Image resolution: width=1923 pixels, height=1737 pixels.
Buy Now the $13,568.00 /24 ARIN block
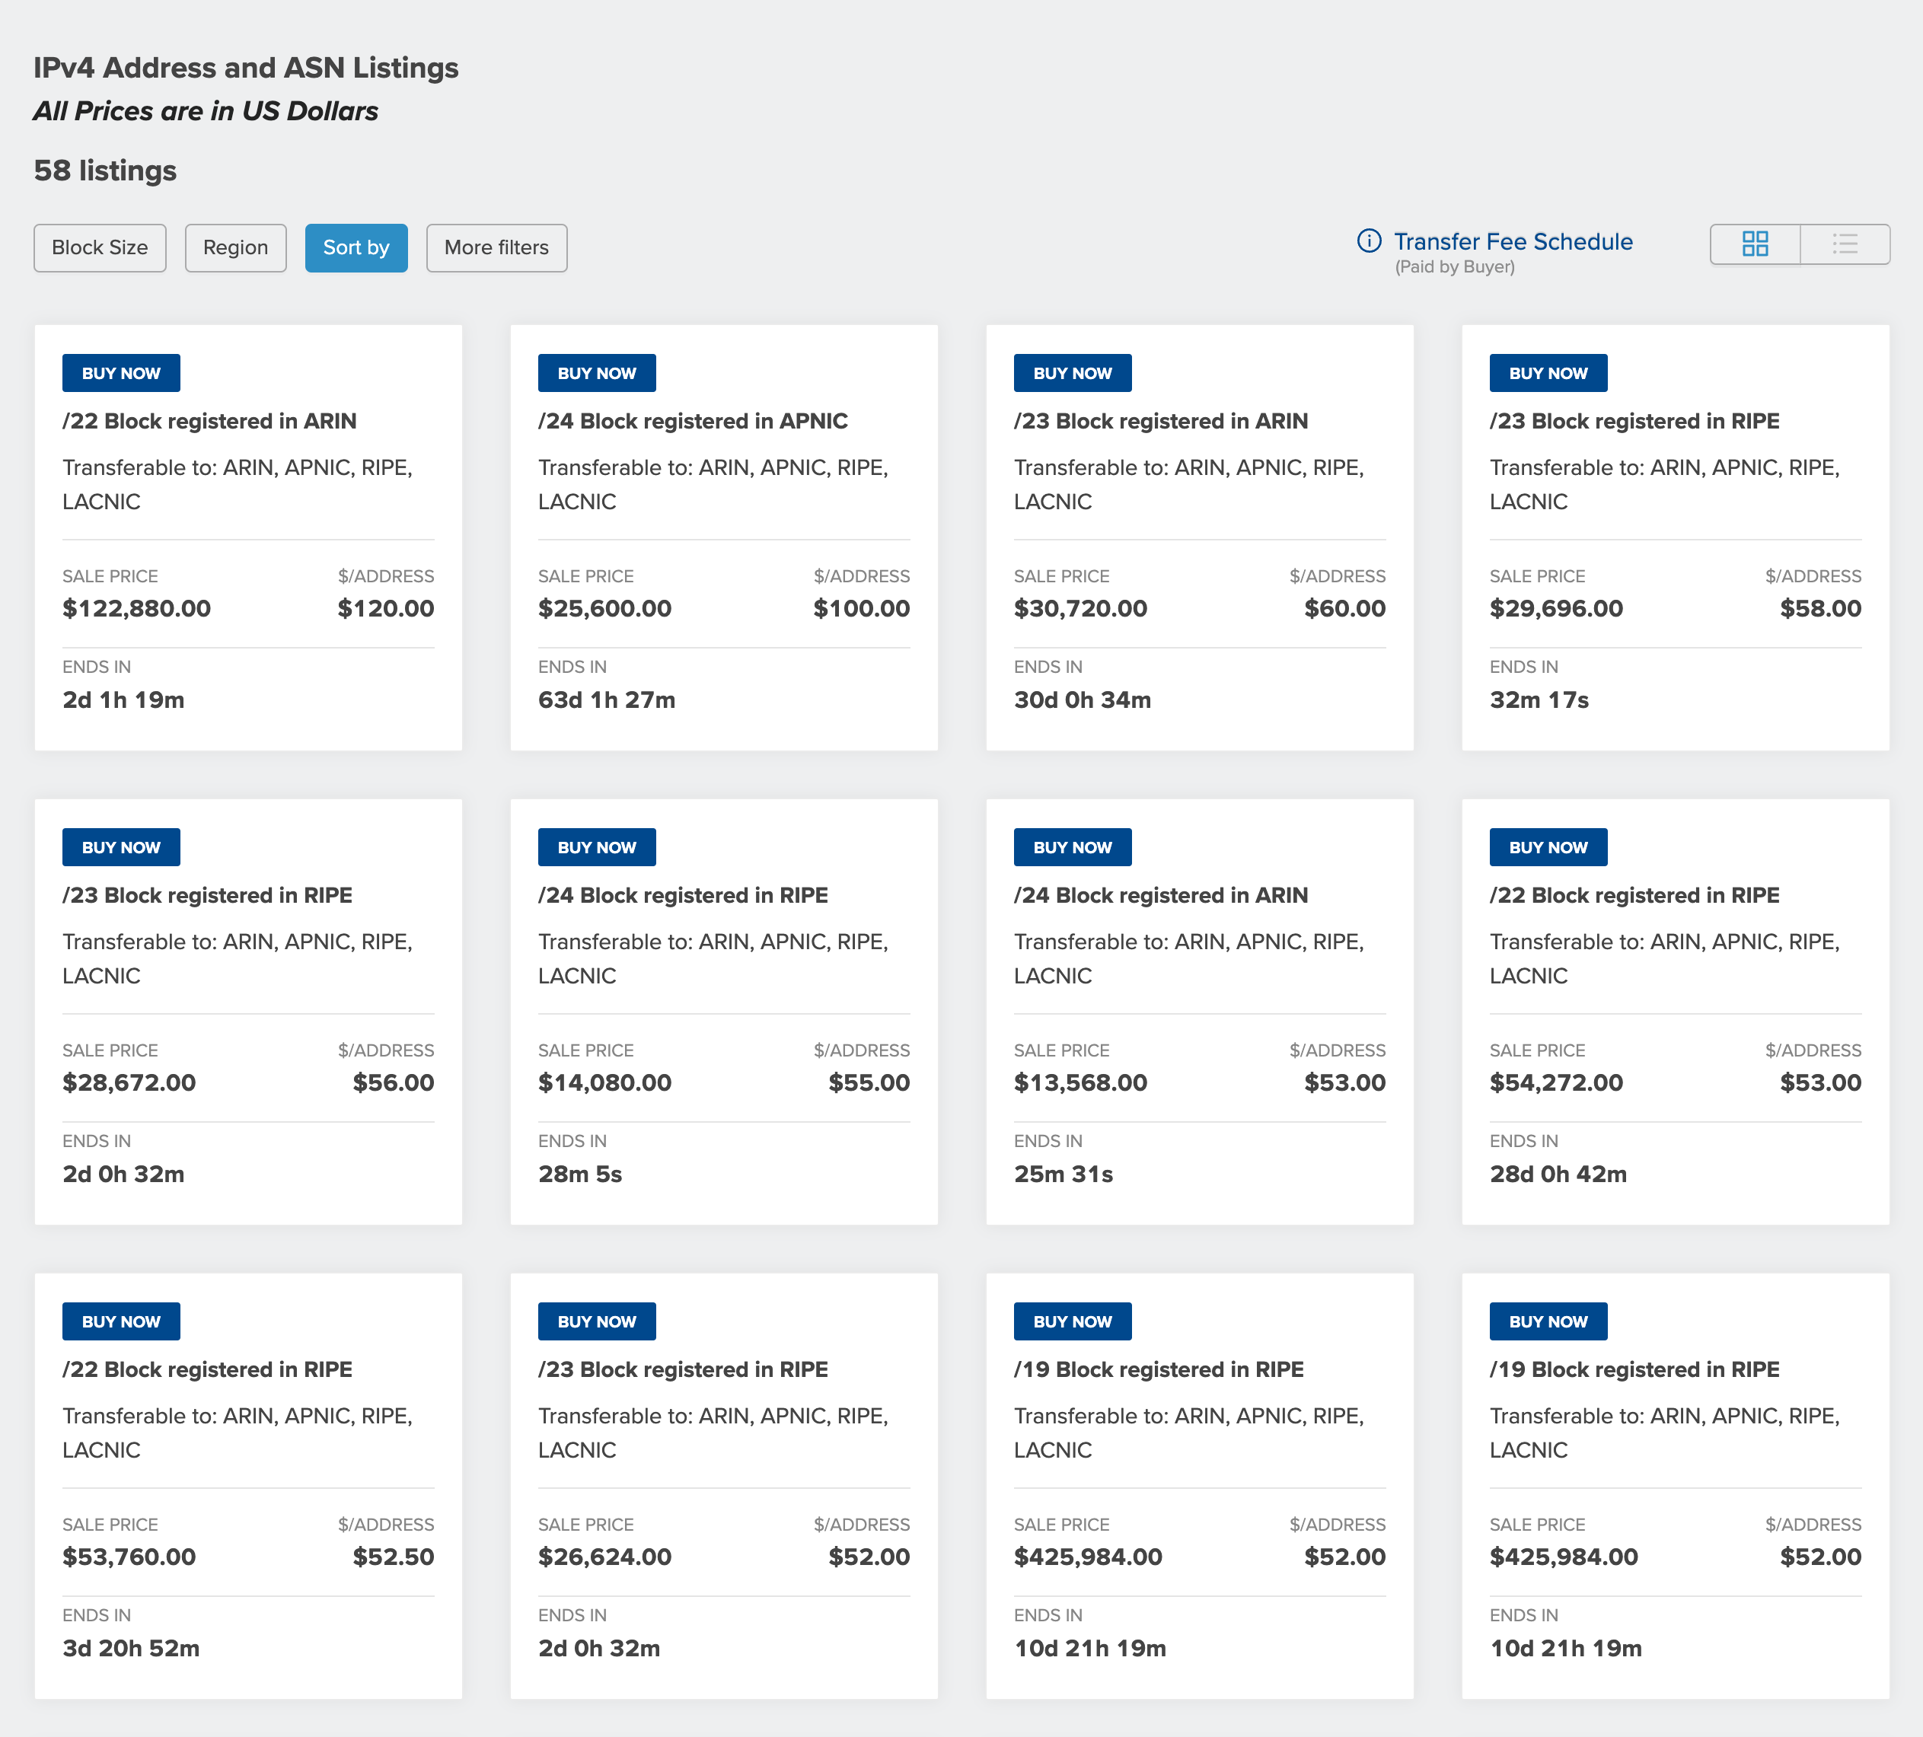tap(1073, 847)
